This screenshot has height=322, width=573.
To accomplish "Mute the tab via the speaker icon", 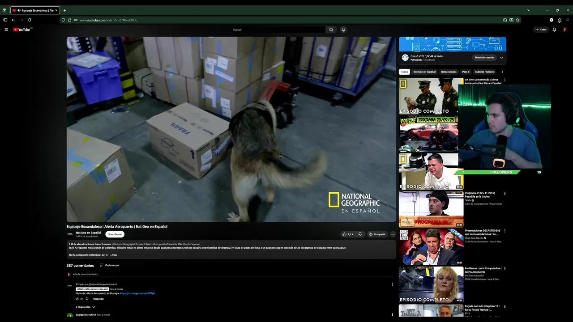I will 19,10.
